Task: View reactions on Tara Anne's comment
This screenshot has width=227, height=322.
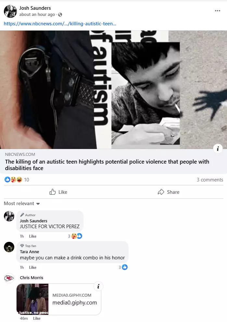Action: (123, 267)
